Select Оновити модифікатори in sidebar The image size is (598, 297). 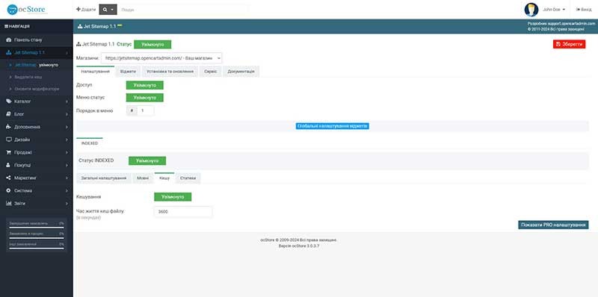coord(37,89)
